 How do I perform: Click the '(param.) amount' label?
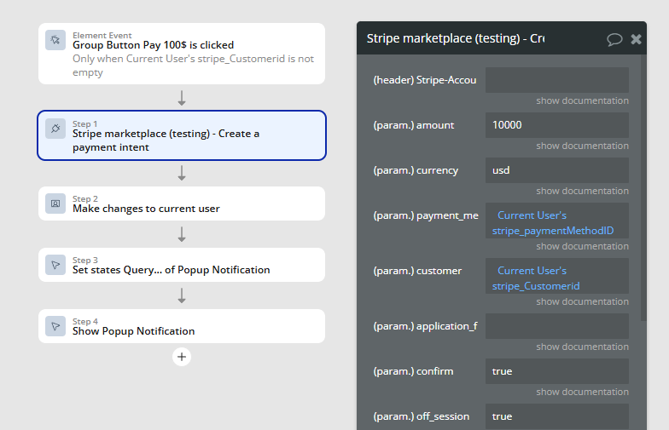[x=413, y=125]
